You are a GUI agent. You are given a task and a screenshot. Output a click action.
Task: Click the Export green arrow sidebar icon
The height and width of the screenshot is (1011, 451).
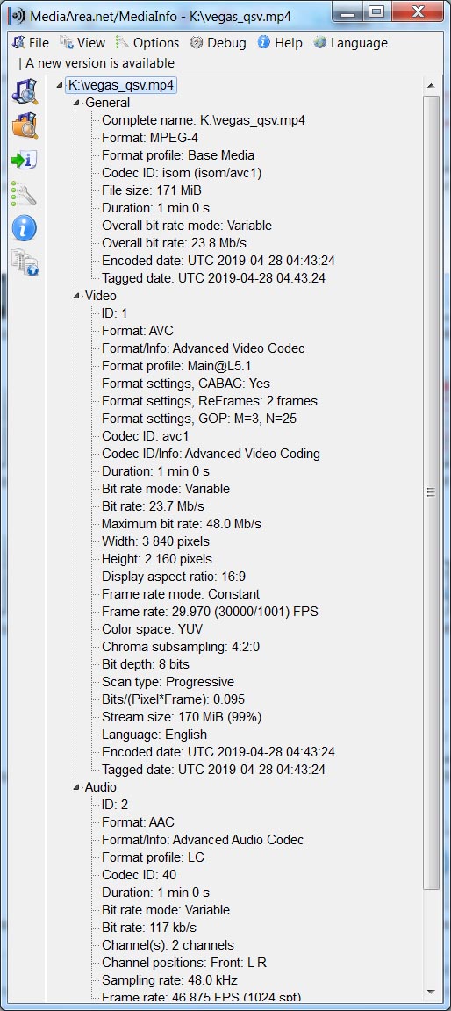point(25,159)
